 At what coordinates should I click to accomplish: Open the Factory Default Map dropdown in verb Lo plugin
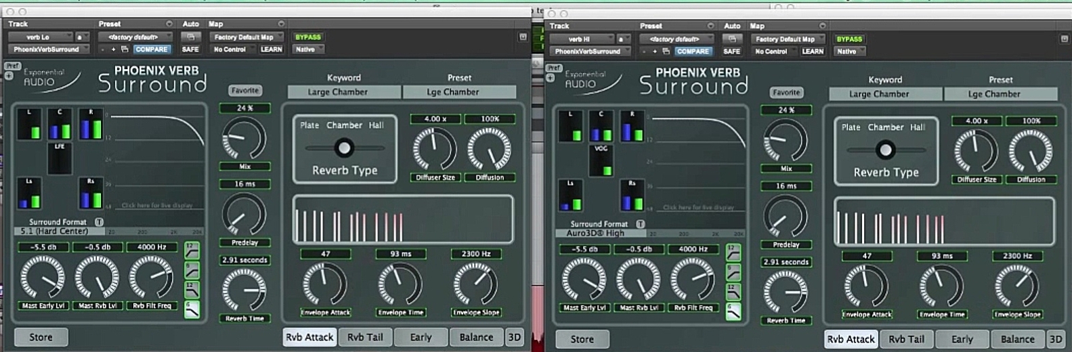(x=246, y=37)
